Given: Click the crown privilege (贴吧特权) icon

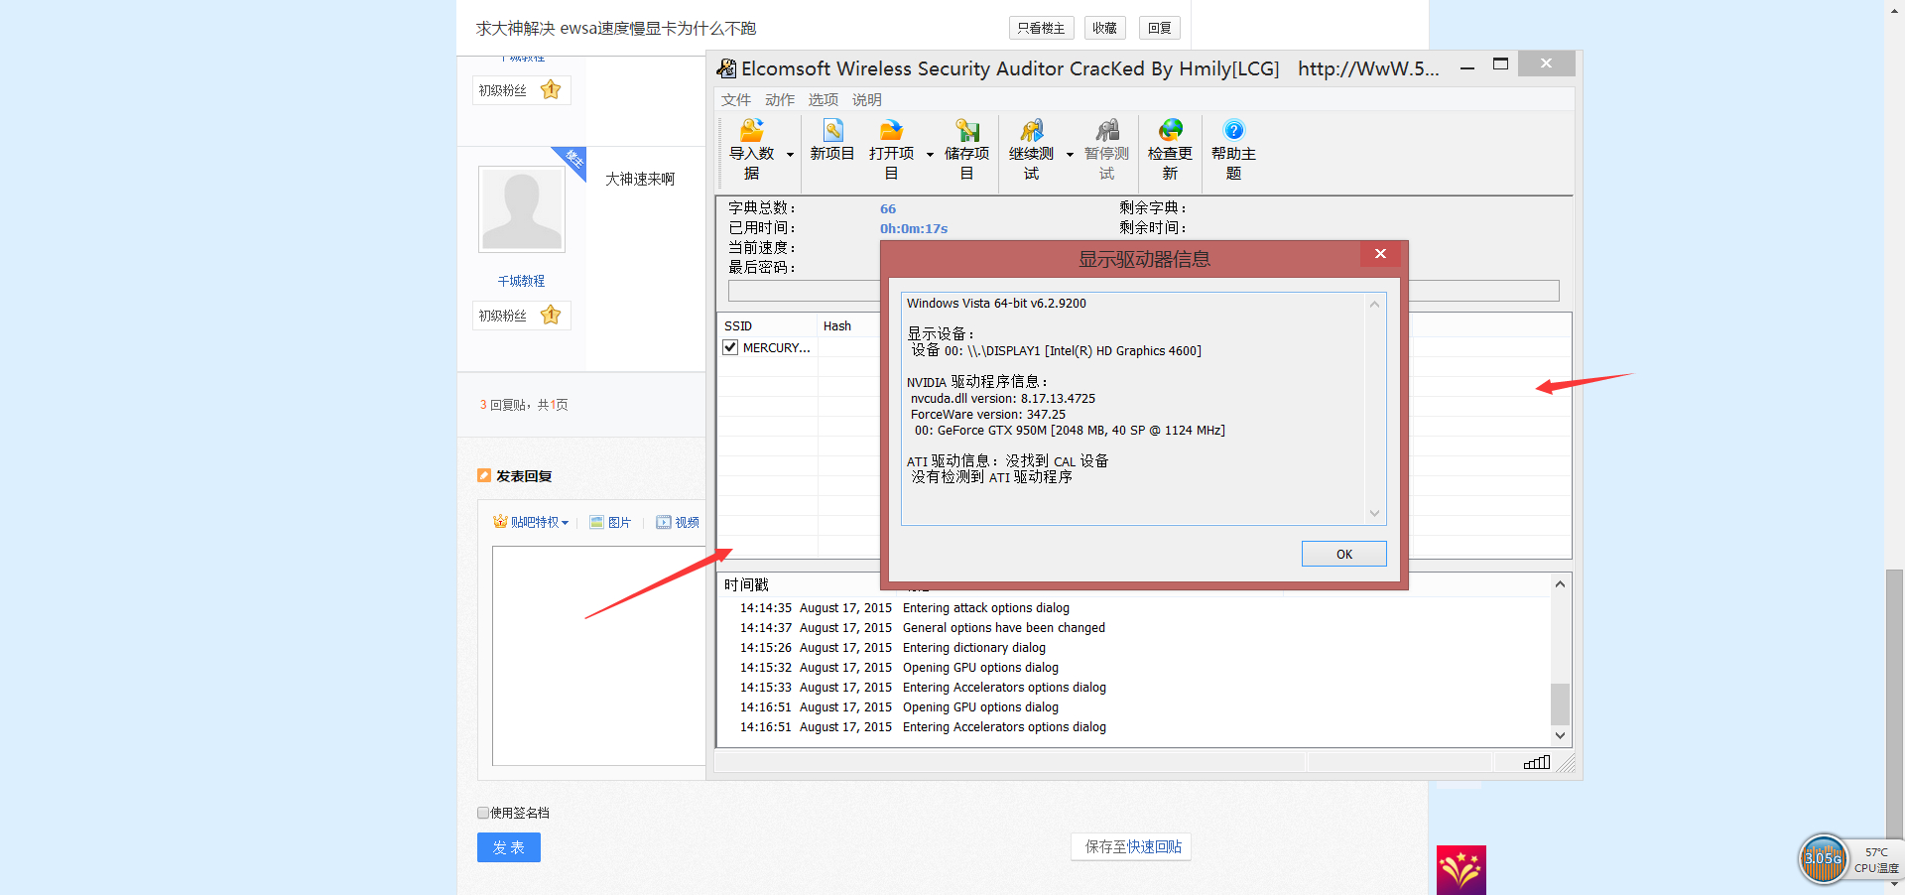Looking at the screenshot, I should (500, 521).
